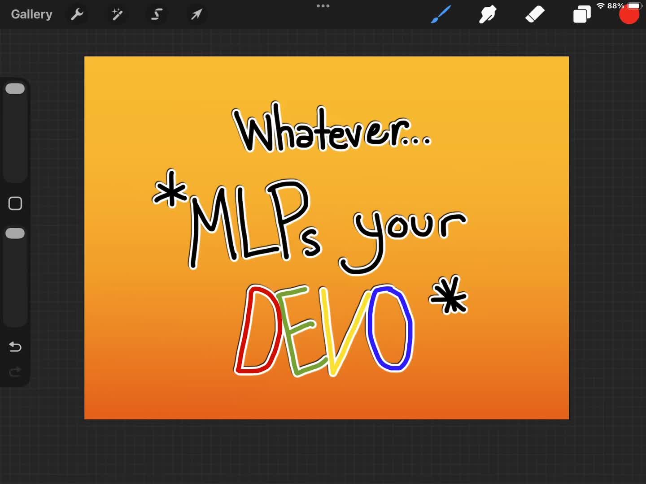Tap the blue letter O on canvas
Screen dimensions: 646x484
click(390, 328)
